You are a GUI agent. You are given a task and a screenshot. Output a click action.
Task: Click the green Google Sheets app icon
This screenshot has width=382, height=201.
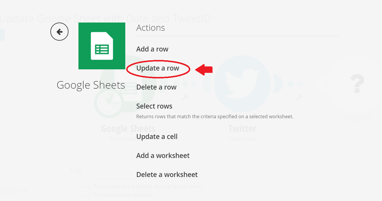pyautogui.click(x=102, y=46)
